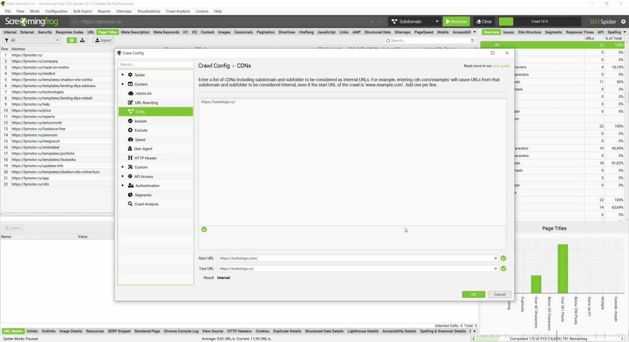
Task: Open the Bulk Export menu
Action: 83,11
